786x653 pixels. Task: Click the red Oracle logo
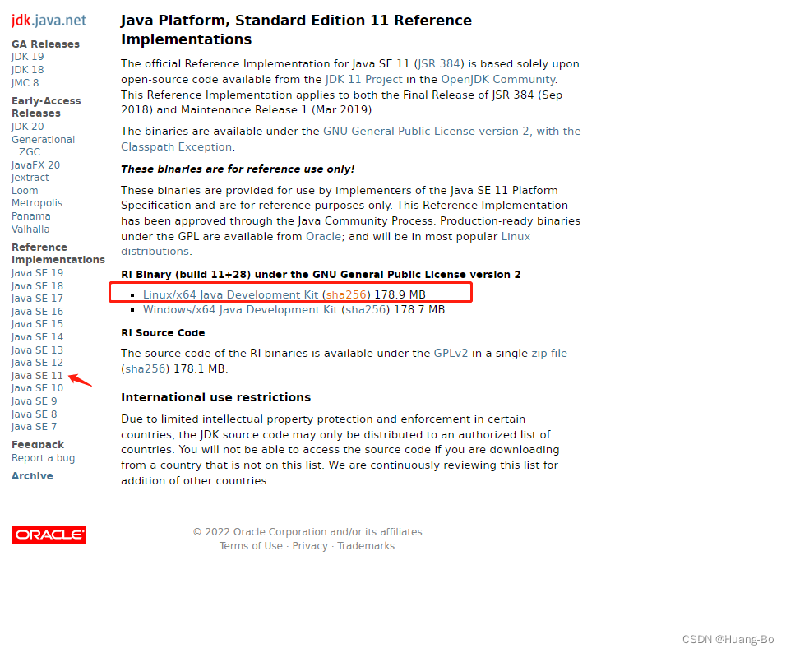pos(49,535)
